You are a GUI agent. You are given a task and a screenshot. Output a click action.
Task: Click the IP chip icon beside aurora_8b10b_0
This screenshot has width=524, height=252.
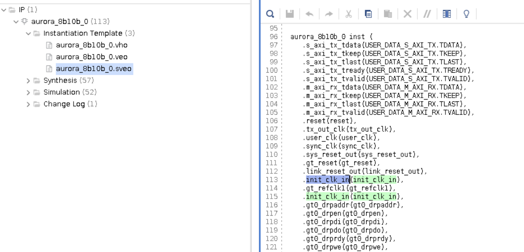pos(24,22)
